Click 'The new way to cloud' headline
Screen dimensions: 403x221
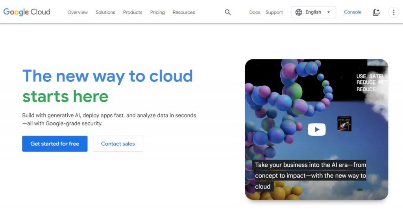pos(107,76)
